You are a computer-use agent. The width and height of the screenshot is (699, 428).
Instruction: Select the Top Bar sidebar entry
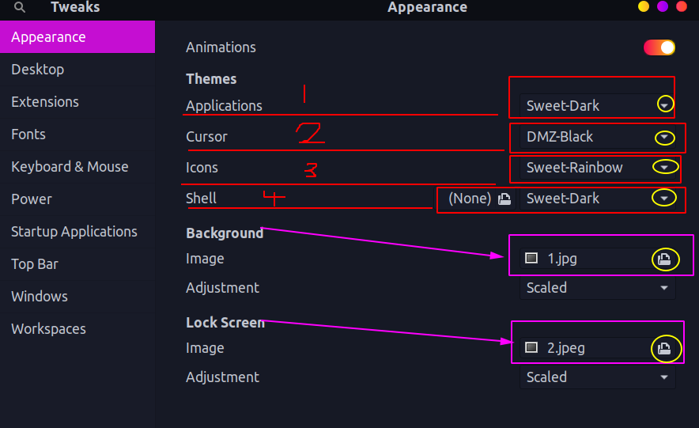click(x=35, y=264)
